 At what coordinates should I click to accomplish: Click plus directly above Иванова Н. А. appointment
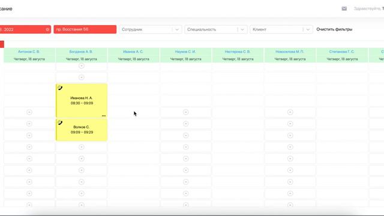[82, 77]
